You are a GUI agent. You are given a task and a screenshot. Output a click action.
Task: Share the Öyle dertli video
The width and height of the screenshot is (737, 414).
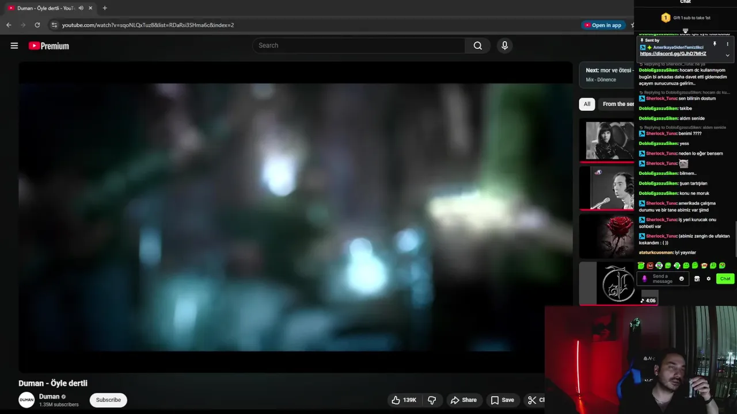click(x=464, y=400)
